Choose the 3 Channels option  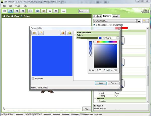94,25
